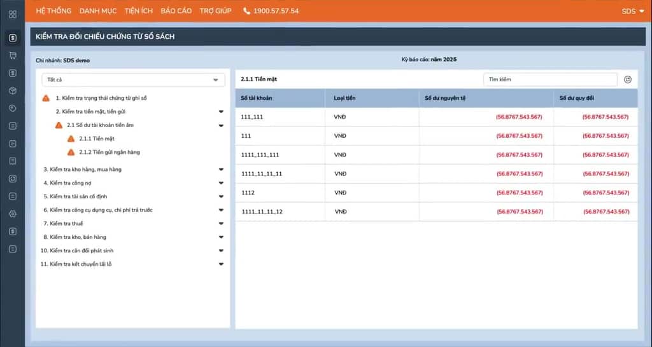The image size is (652, 347).
Task: Expand arrow for 7. Kiểm tra thuế
Action: (221, 224)
